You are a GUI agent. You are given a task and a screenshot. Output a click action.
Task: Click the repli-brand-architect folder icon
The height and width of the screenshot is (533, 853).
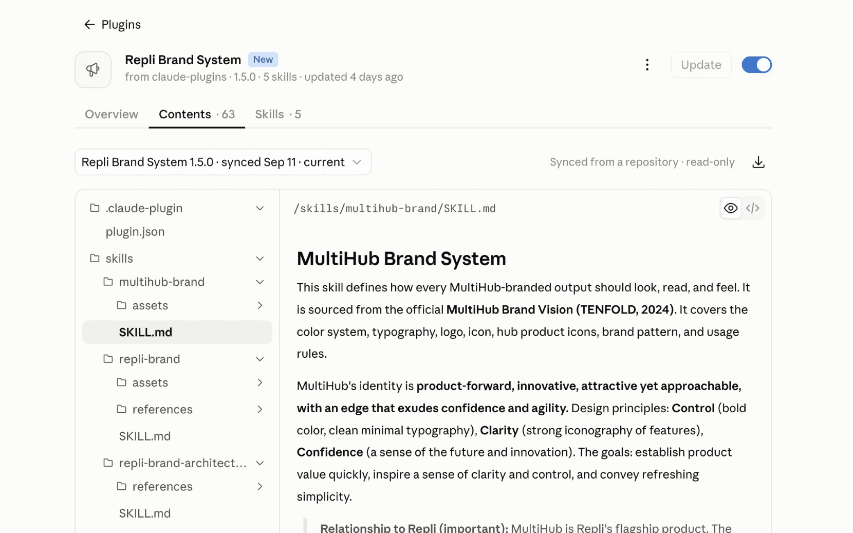point(108,463)
